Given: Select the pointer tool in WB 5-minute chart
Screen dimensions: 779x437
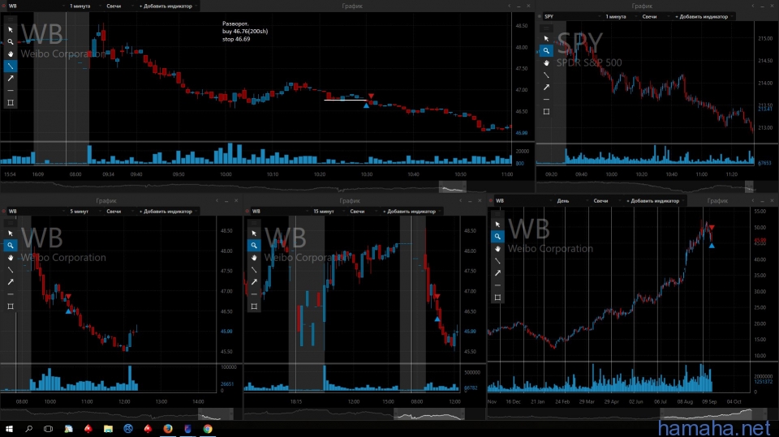Looking at the screenshot, I should (11, 233).
